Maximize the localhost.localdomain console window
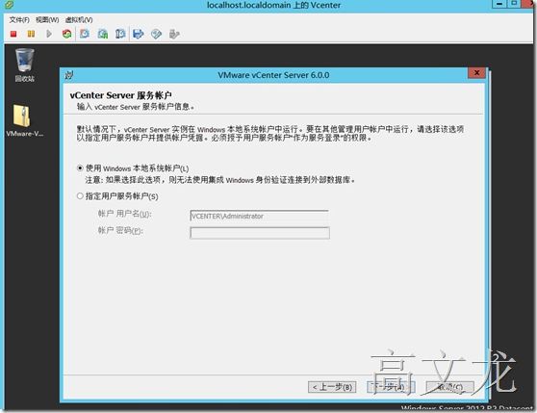537x413 pixels. coord(514,4)
